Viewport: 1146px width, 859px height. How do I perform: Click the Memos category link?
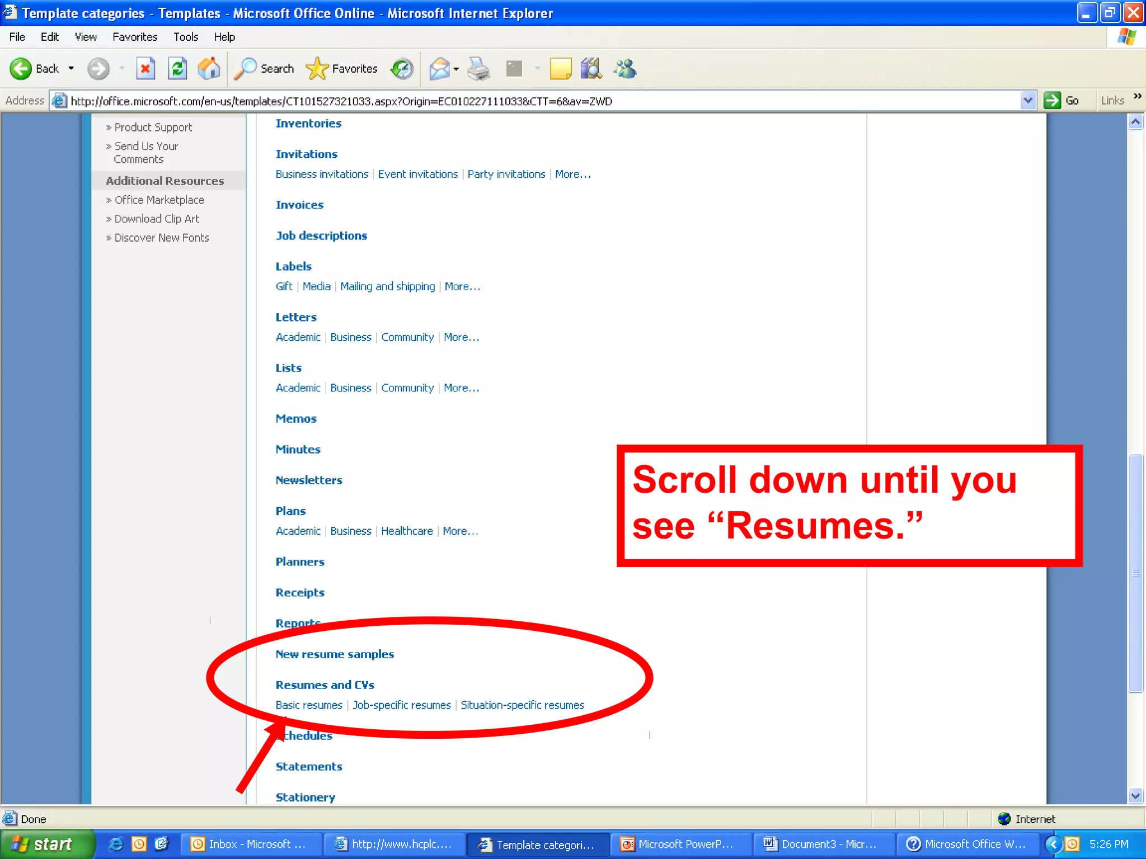pyautogui.click(x=296, y=419)
